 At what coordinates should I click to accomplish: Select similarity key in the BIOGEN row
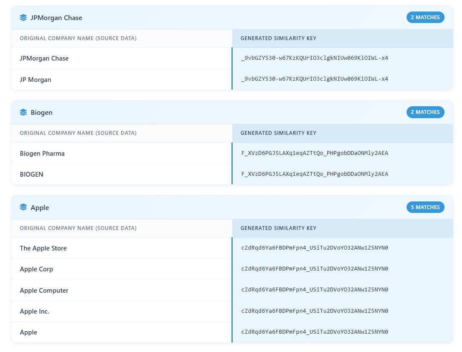pos(315,174)
